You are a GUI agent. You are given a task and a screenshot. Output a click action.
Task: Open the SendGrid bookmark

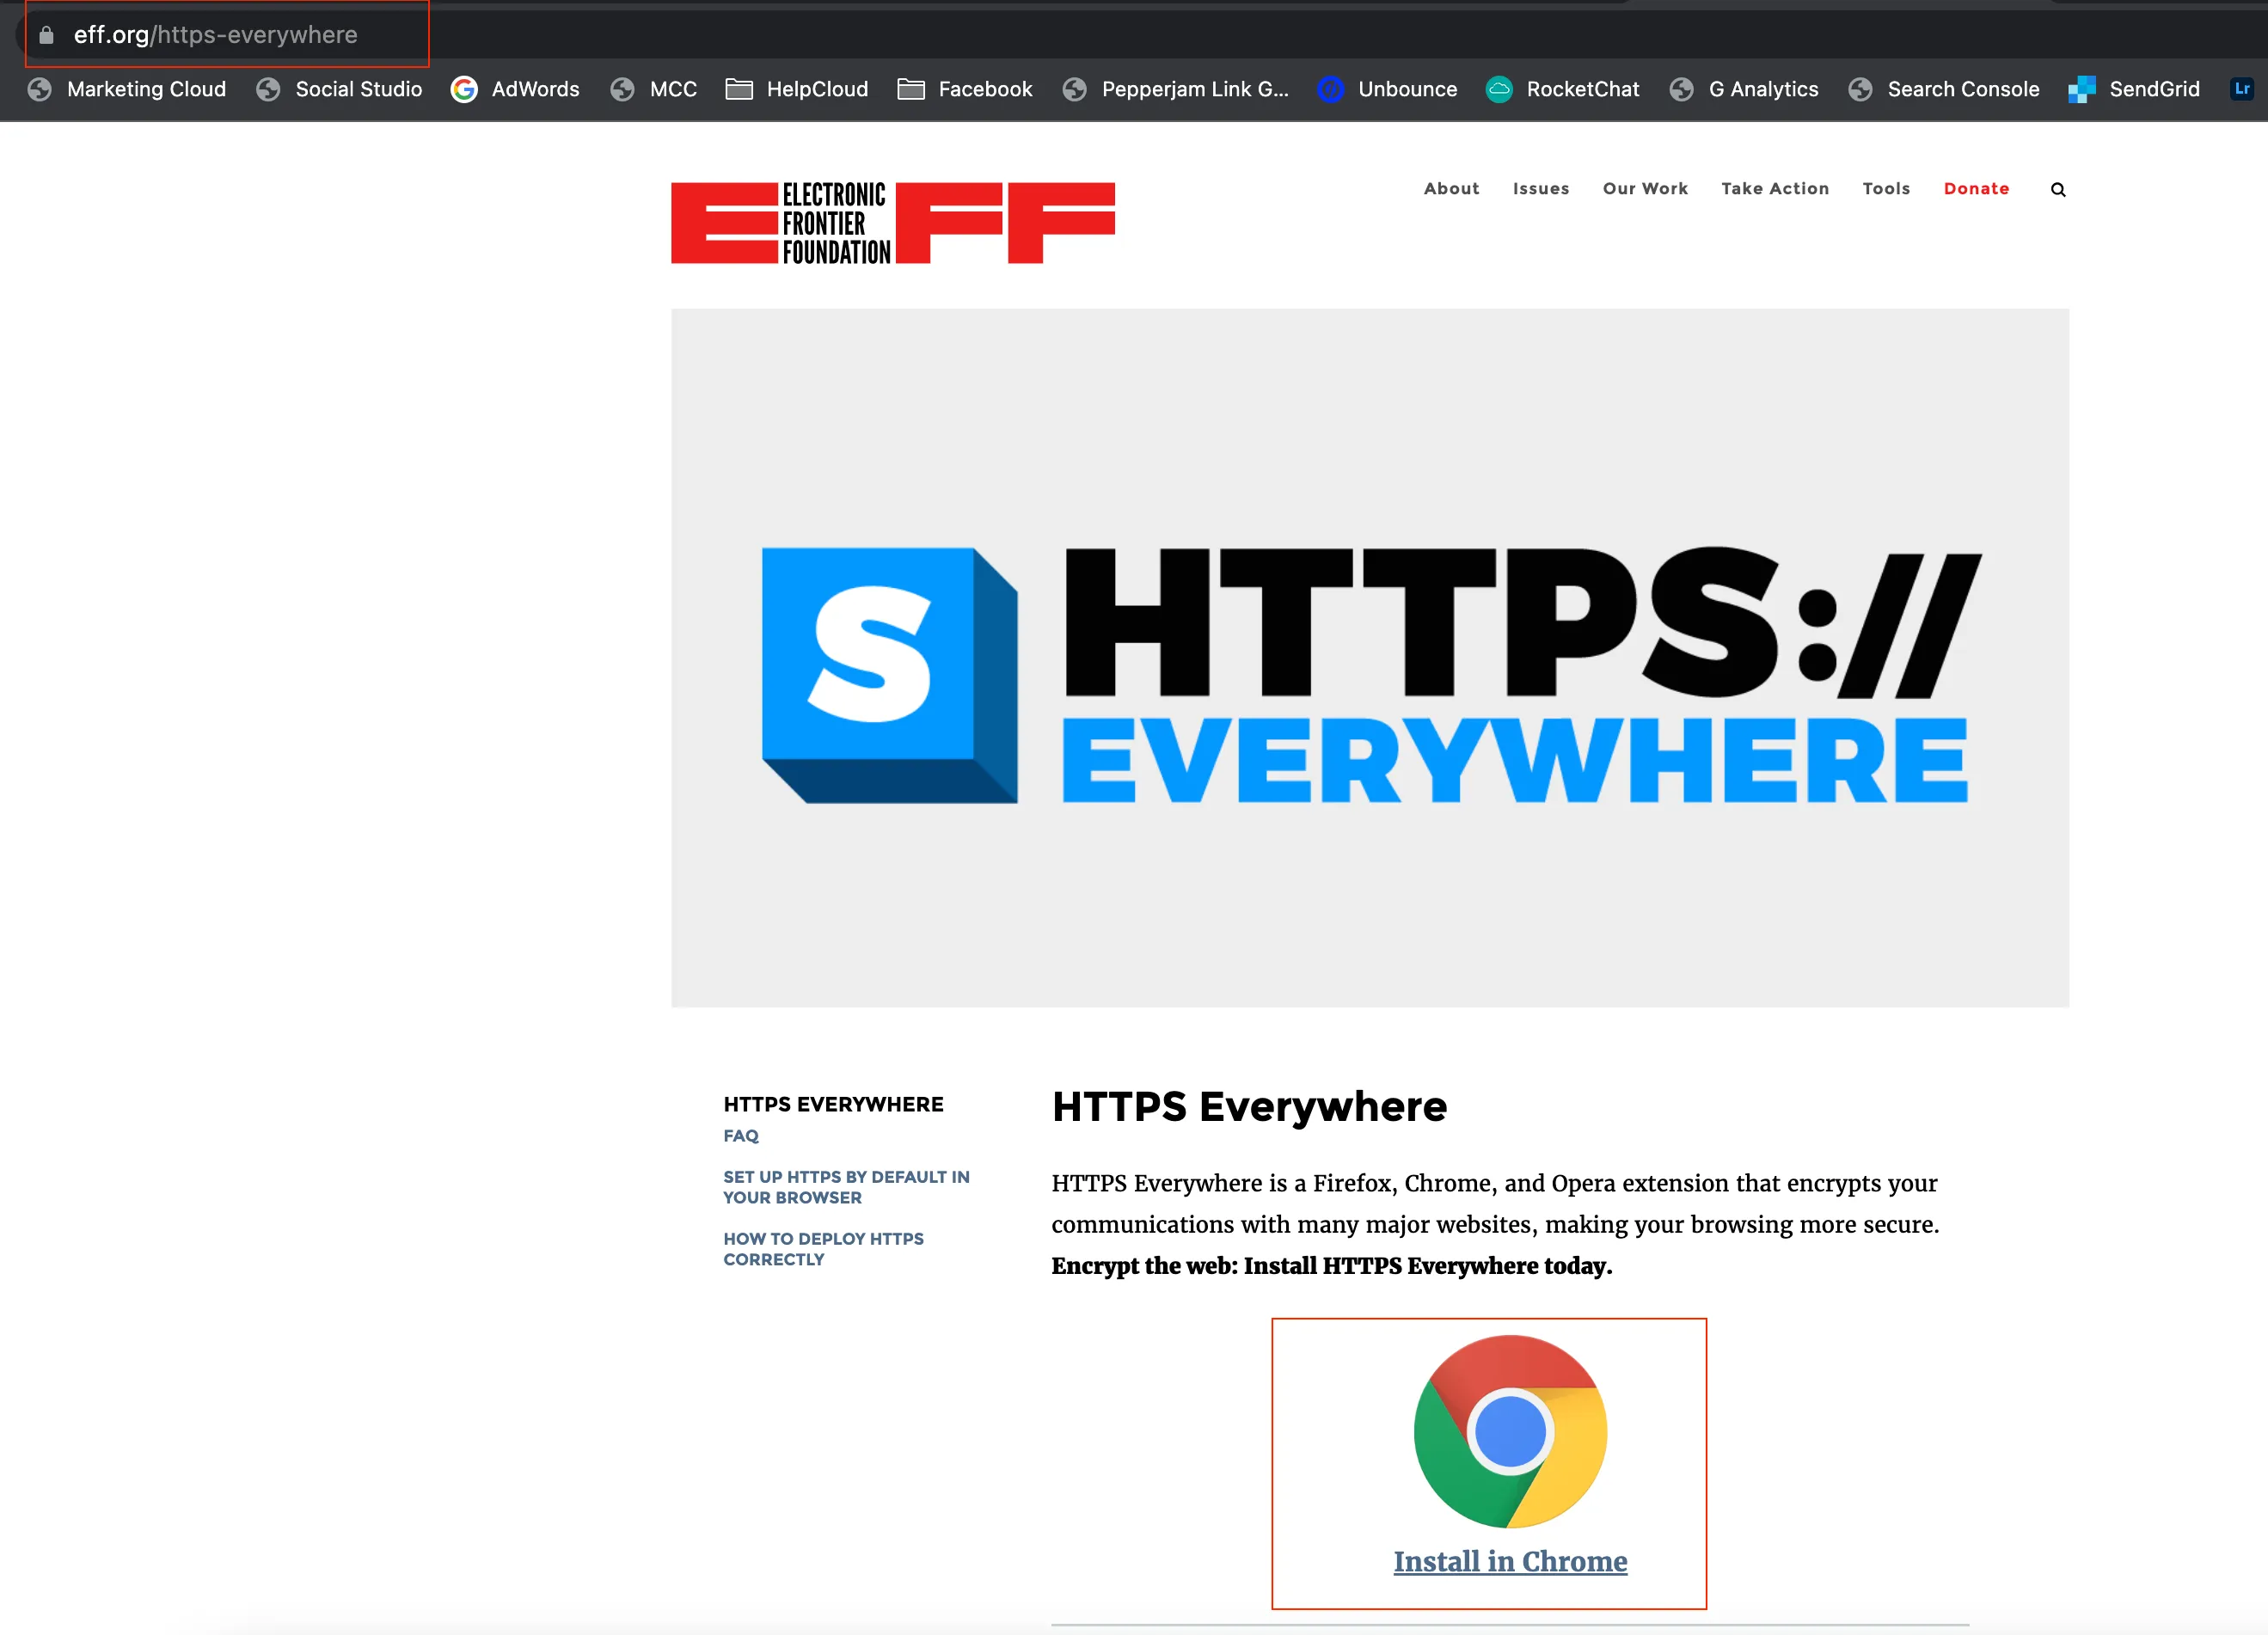click(2134, 89)
